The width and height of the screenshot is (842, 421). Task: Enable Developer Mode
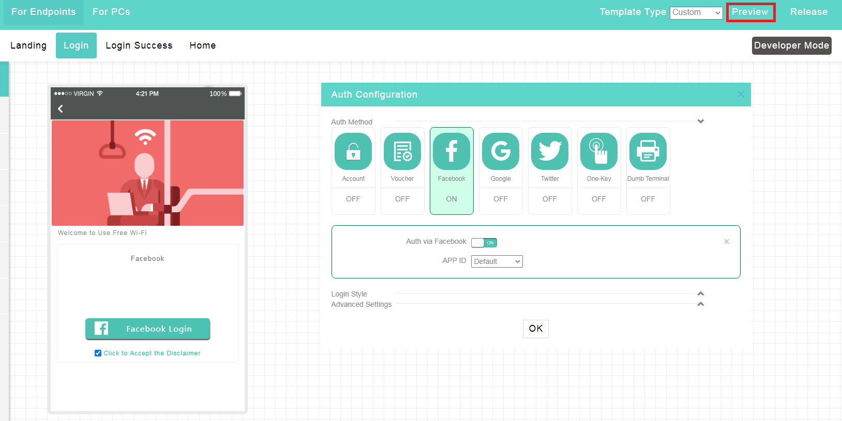point(791,45)
